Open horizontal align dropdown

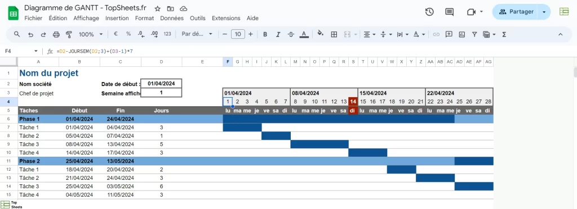tap(369, 34)
